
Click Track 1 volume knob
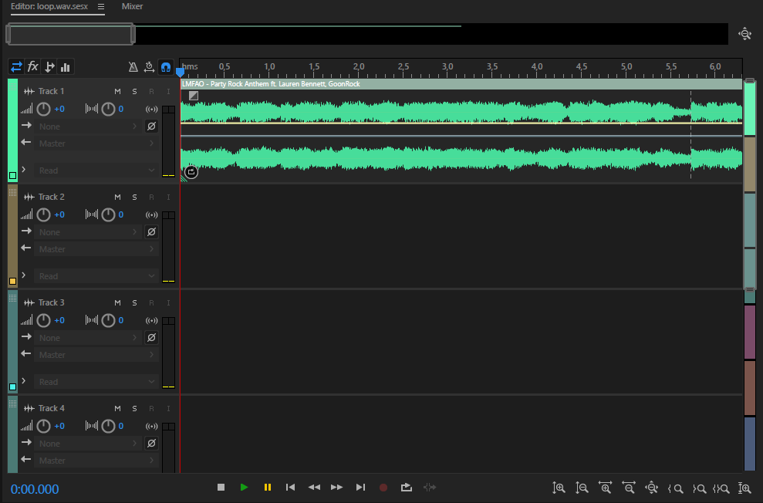(44, 109)
